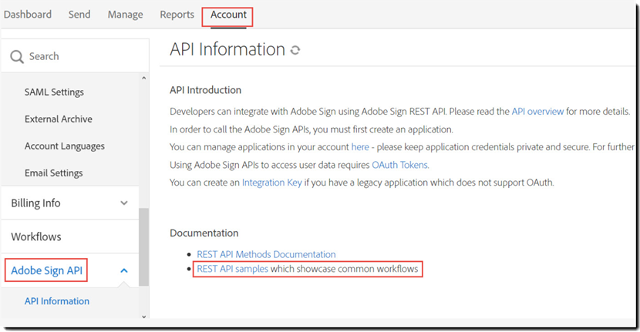Select External Archive in the sidebar
640x332 pixels.
click(58, 119)
